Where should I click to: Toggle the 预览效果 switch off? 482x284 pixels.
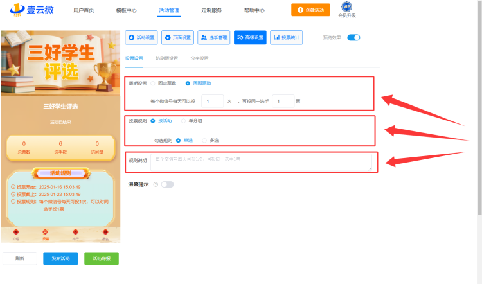tap(353, 37)
